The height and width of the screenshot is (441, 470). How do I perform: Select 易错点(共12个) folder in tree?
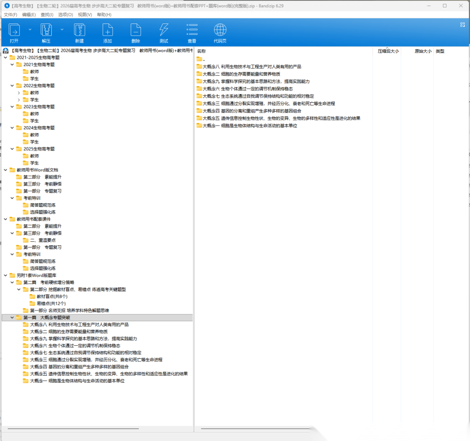point(51,304)
